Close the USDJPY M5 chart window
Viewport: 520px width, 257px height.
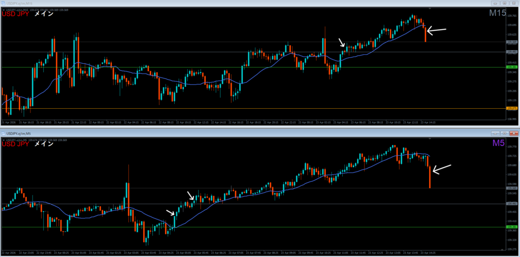(x=514, y=133)
